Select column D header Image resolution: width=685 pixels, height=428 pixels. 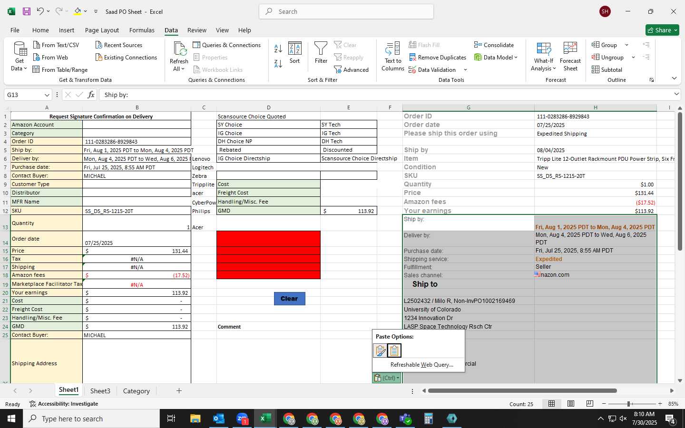tap(268, 107)
